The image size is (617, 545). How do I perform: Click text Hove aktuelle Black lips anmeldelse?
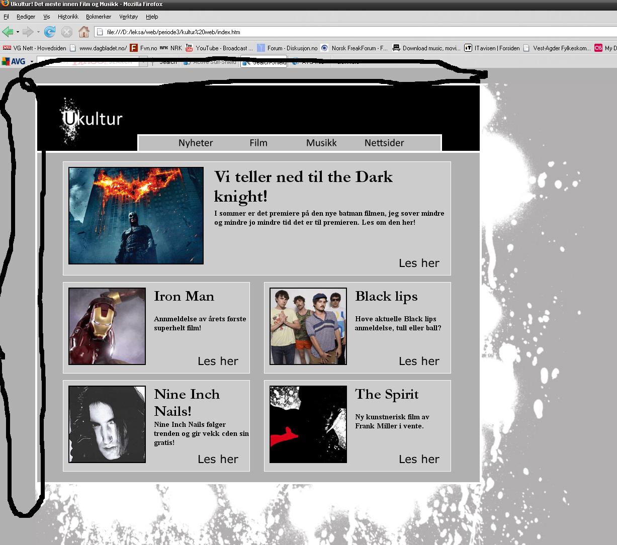pyautogui.click(x=398, y=323)
